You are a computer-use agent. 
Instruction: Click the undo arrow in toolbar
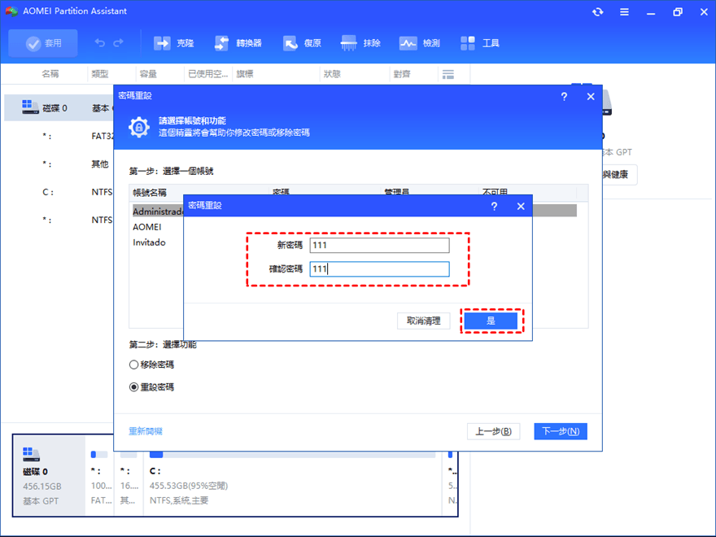click(100, 43)
